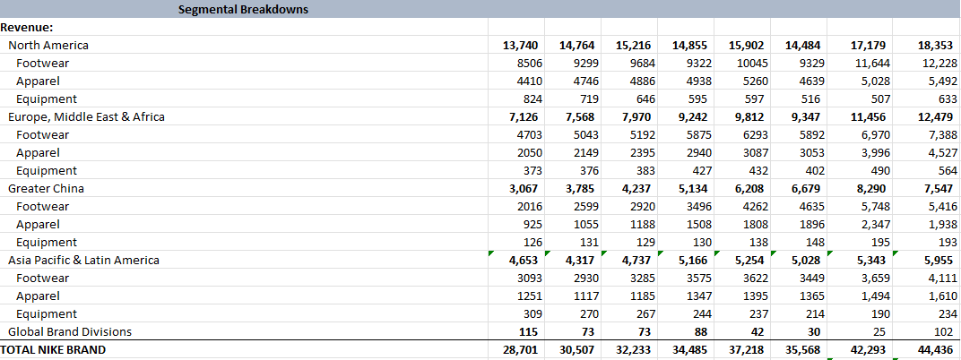
Task: Select the Segmental Breakdowns header cell
Action: click(x=243, y=9)
